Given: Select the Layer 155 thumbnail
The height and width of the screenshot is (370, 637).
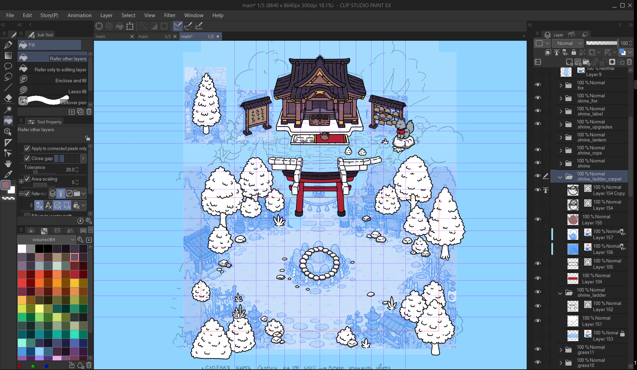Looking at the screenshot, I should 573,220.
